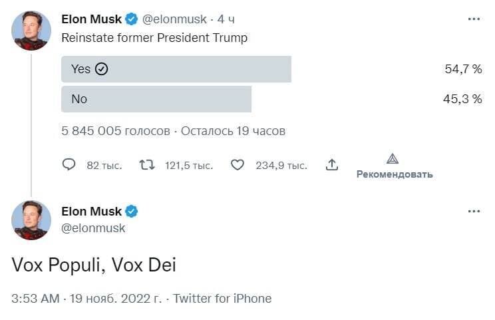Click verified badge on poll tweet

pyautogui.click(x=132, y=19)
